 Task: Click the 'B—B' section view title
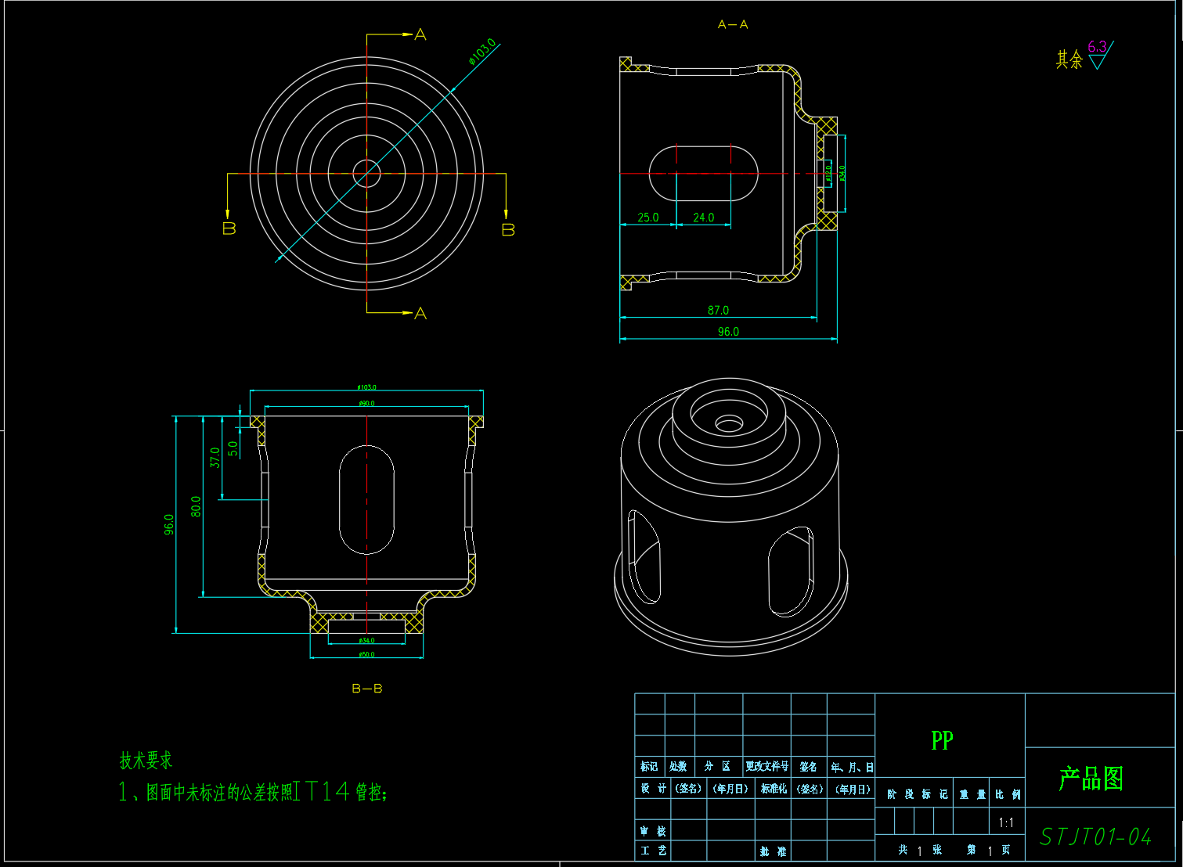pyautogui.click(x=367, y=689)
